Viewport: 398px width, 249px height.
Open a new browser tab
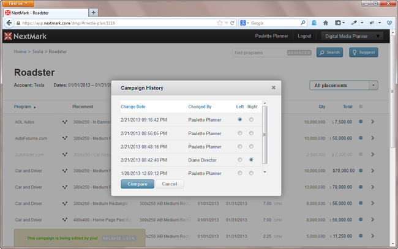click(x=94, y=12)
